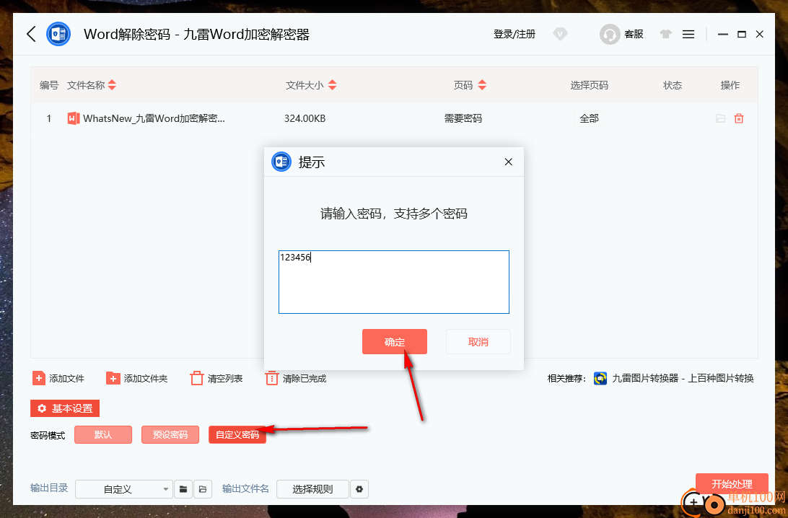Minimize the application window
The width and height of the screenshot is (788, 518).
coord(722,34)
